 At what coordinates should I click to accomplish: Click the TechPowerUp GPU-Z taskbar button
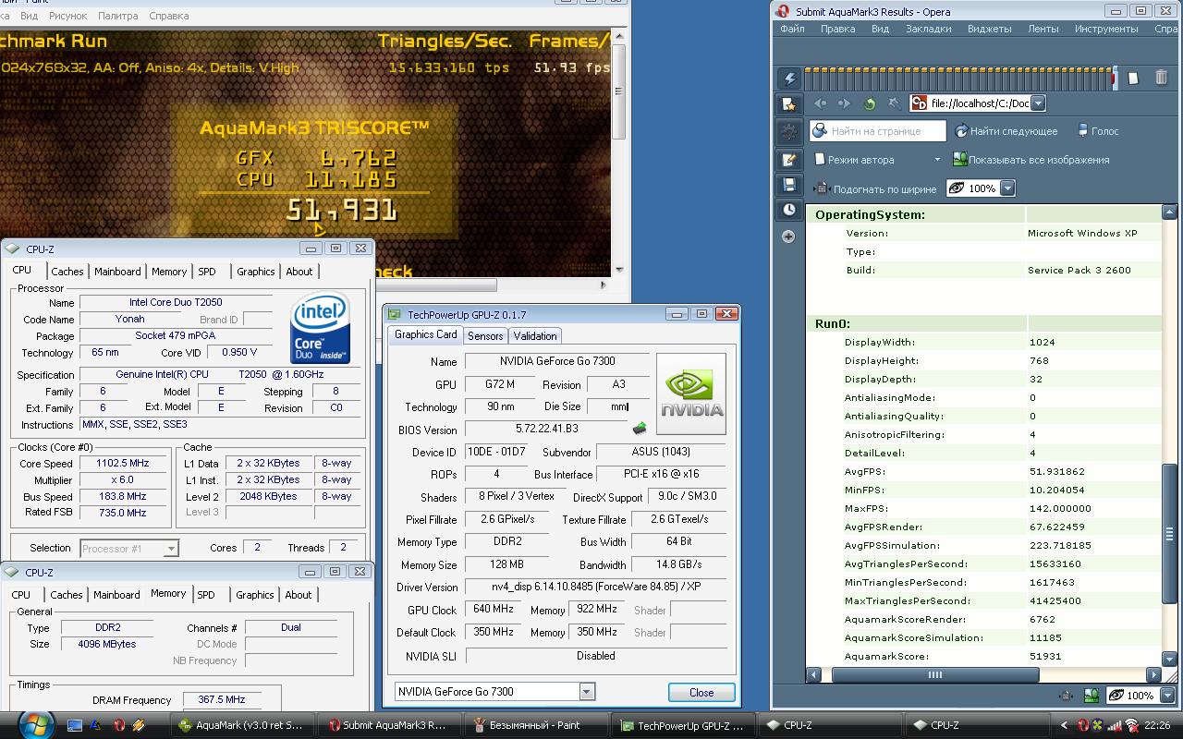(x=684, y=725)
